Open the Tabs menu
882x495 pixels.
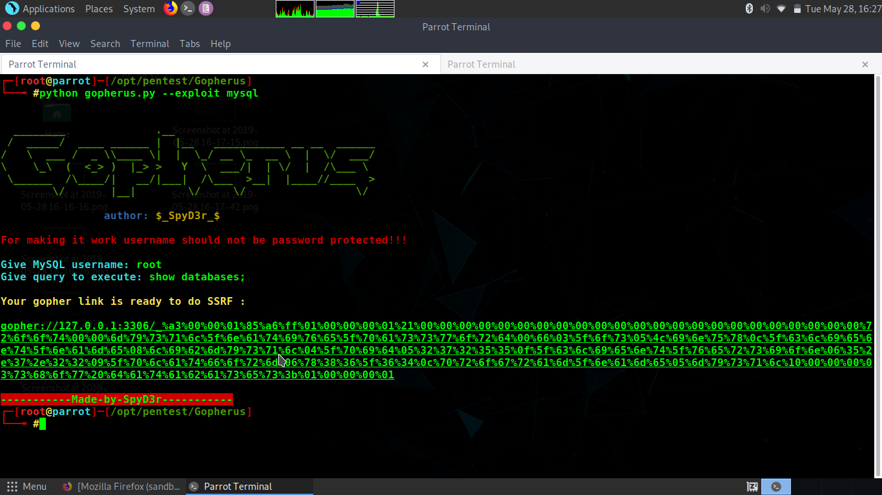(190, 44)
